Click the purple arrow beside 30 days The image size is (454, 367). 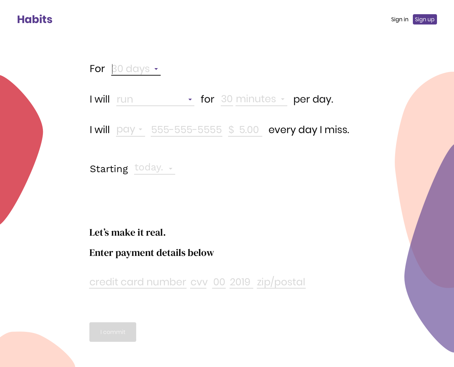click(156, 69)
